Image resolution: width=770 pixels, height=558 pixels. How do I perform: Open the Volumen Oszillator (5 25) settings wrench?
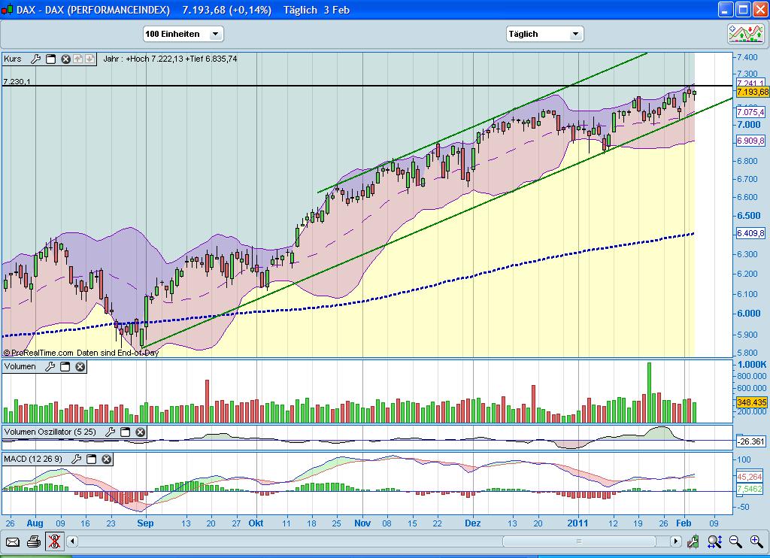(111, 432)
